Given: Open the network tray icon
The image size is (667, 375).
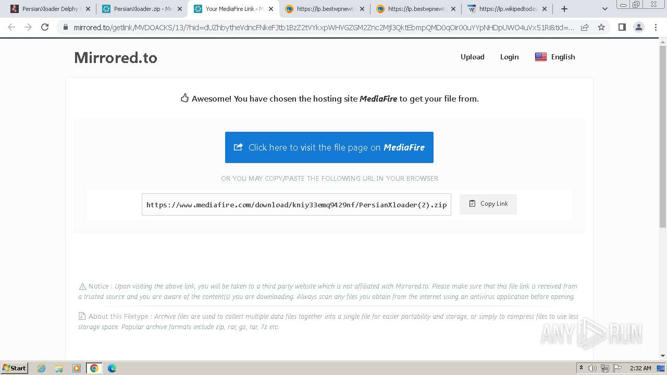Looking at the screenshot, I should point(605,368).
